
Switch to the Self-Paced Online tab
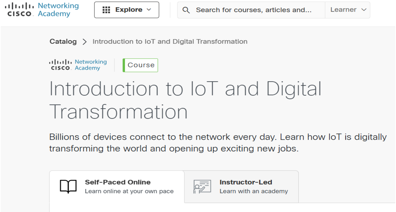click(118, 186)
